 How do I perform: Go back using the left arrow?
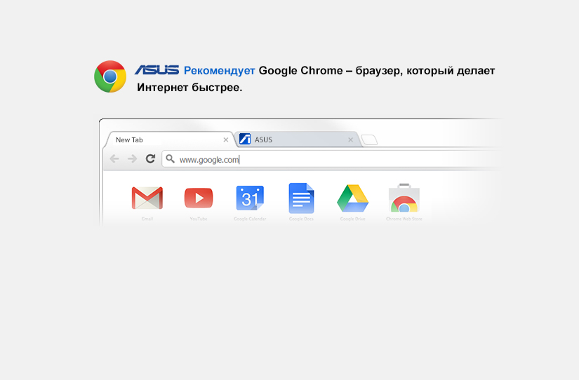point(114,158)
